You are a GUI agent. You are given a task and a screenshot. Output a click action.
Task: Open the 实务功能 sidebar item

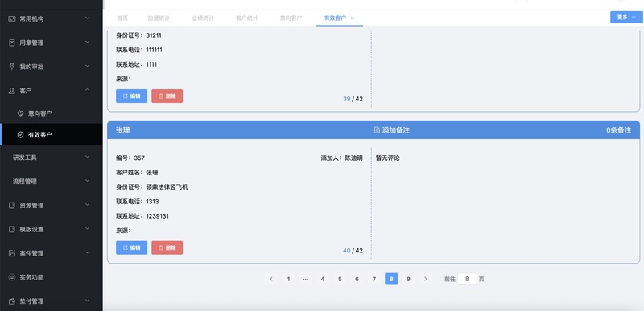click(52, 277)
